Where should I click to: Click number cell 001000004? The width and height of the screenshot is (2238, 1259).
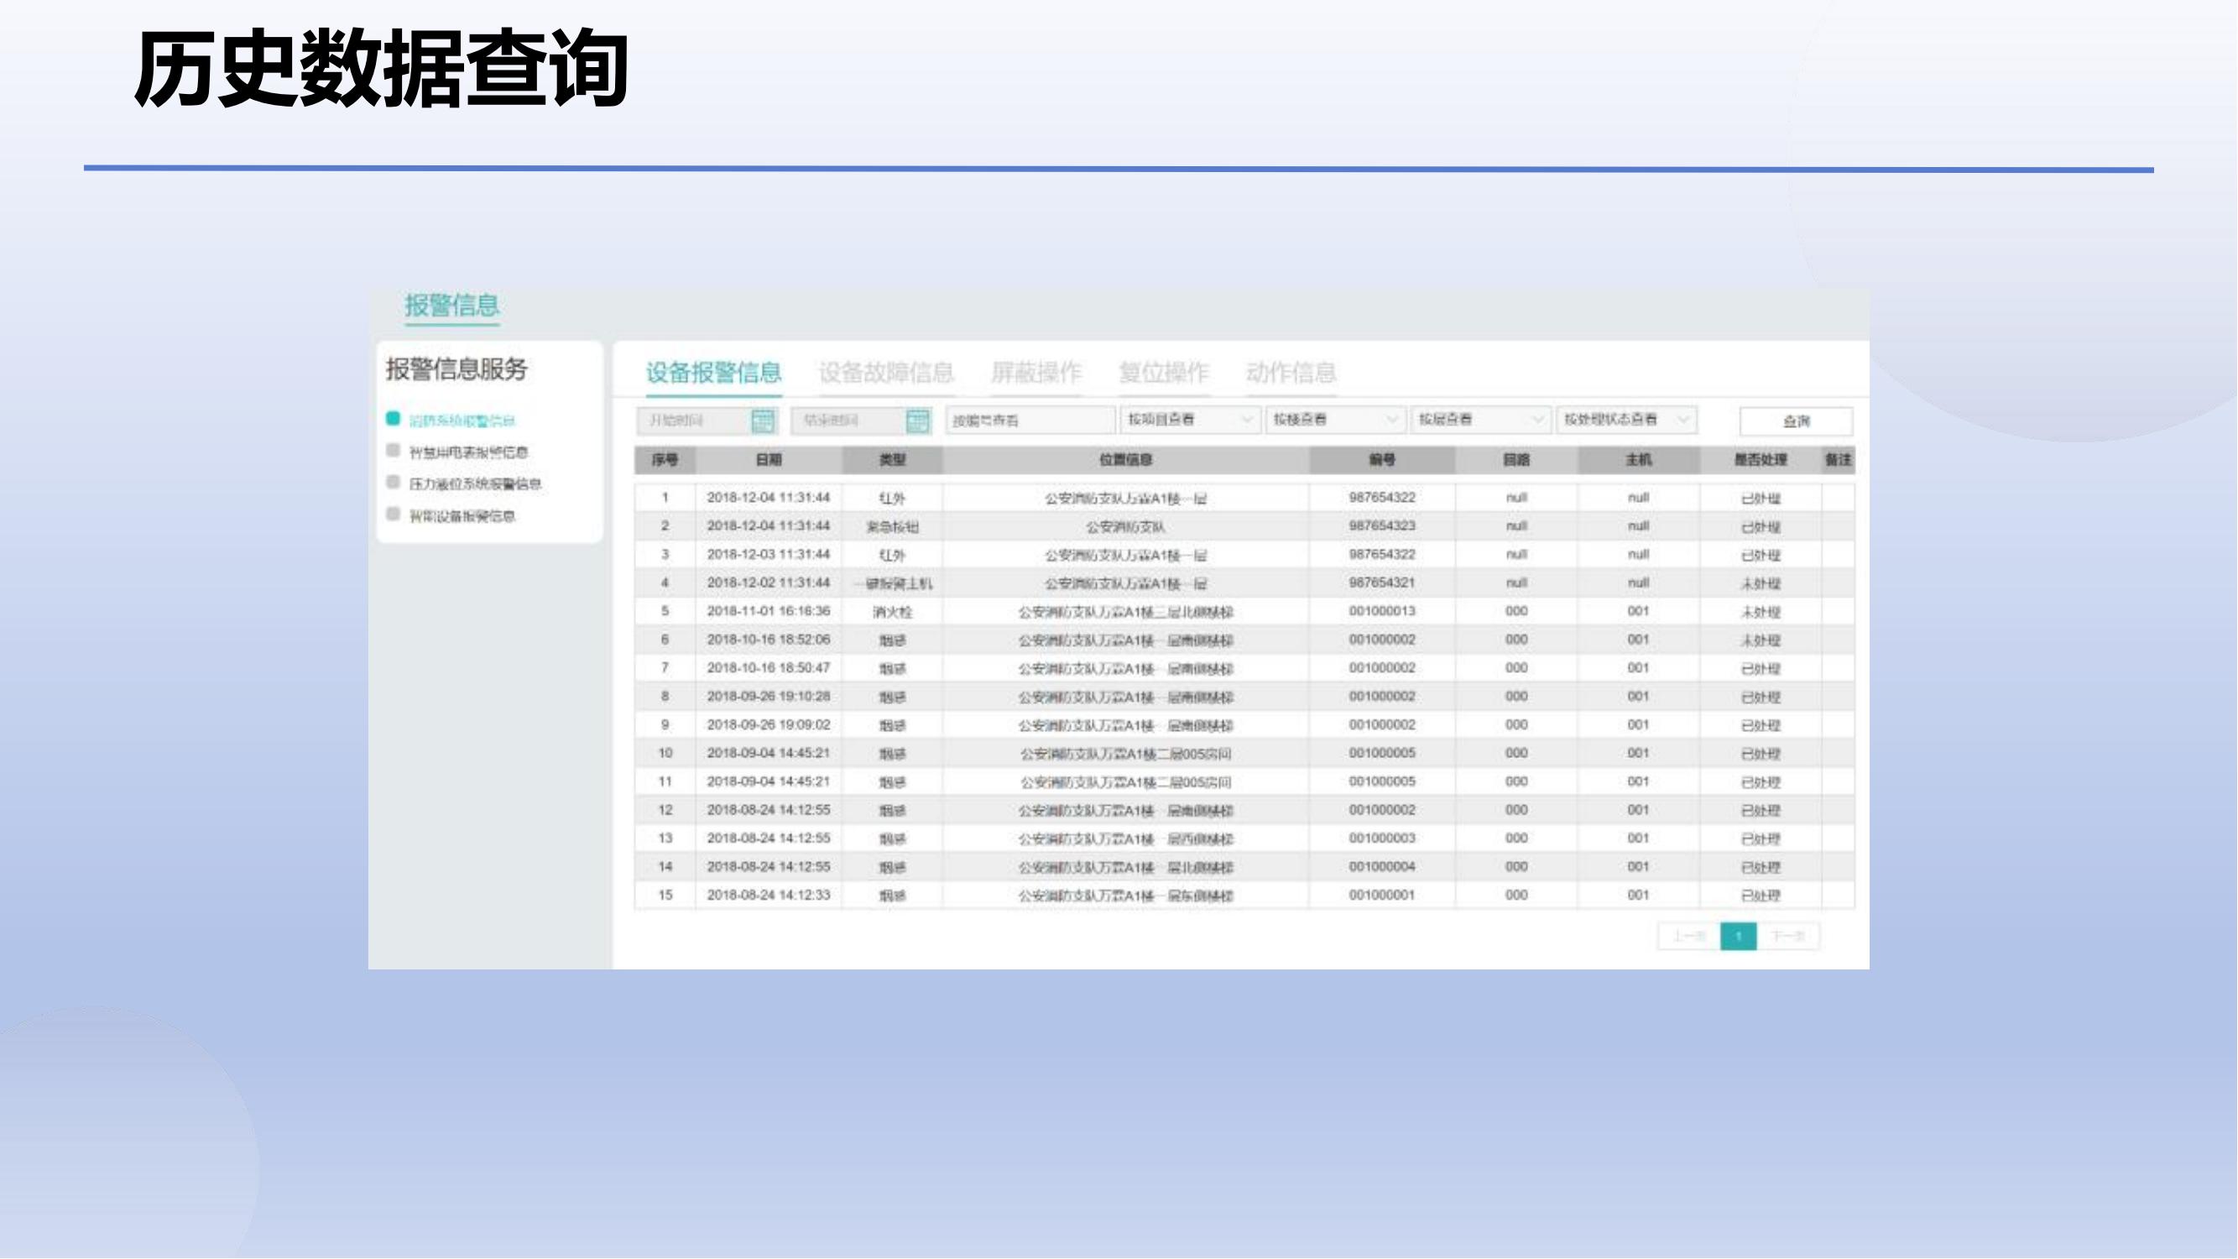[1382, 866]
